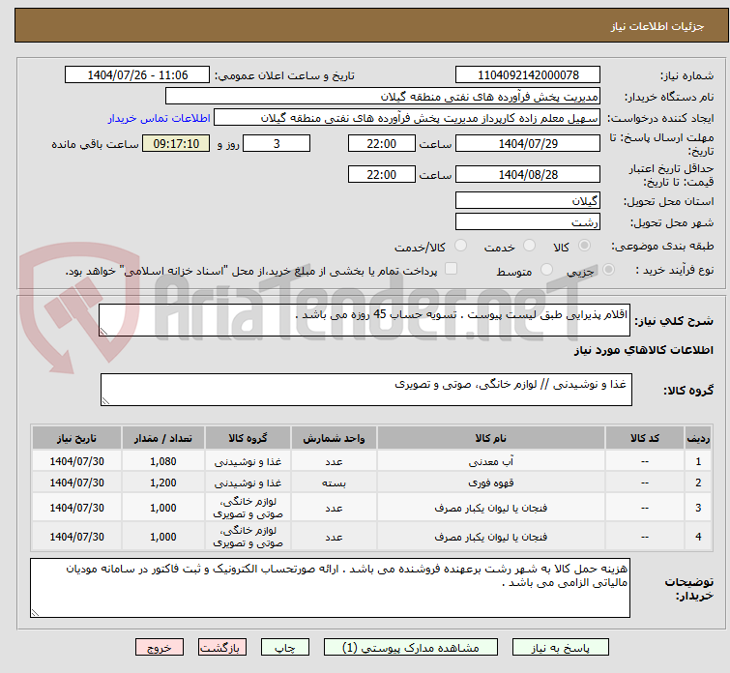This screenshot has height=673, width=730.
Task: Click the چاپ print button
Action: point(285,648)
